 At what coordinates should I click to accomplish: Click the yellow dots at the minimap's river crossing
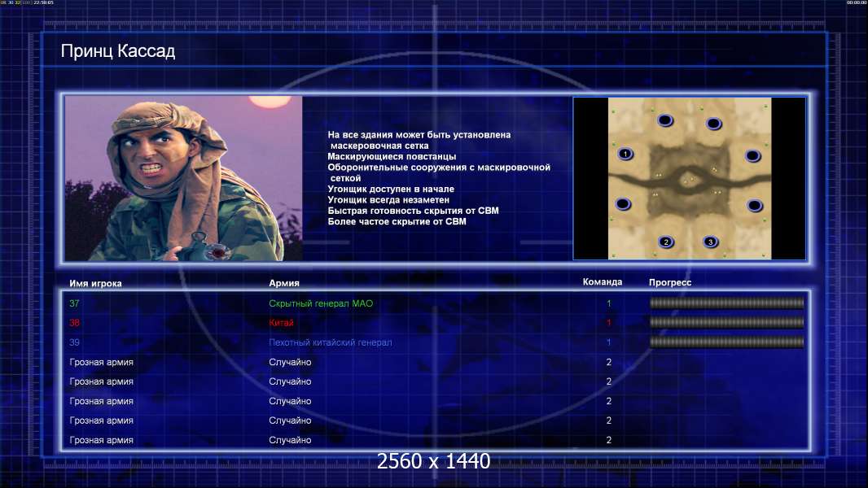(688, 181)
